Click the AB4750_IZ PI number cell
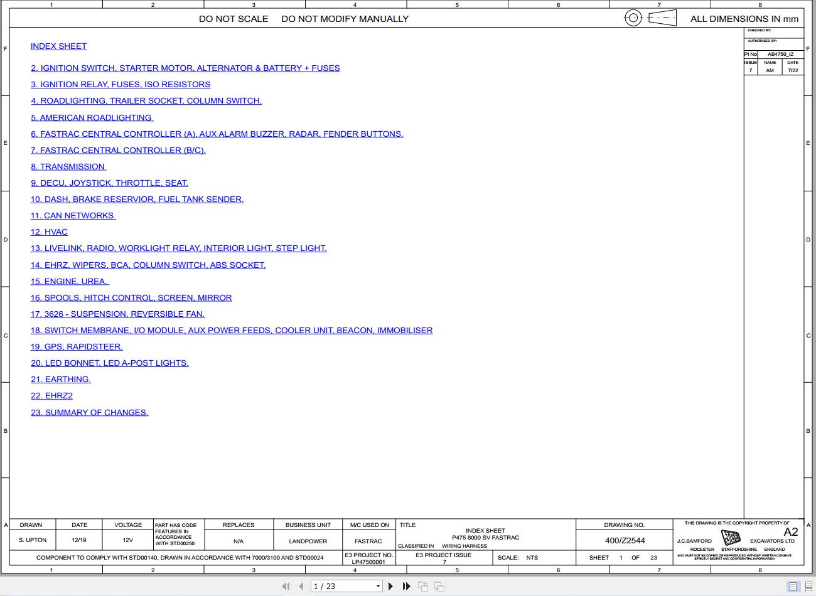The image size is (816, 596). (781, 54)
